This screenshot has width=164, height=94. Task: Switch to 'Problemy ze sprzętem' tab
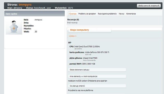pos(87,14)
